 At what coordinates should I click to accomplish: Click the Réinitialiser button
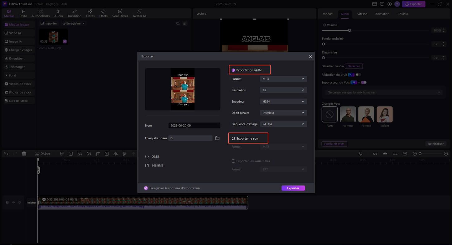436,144
